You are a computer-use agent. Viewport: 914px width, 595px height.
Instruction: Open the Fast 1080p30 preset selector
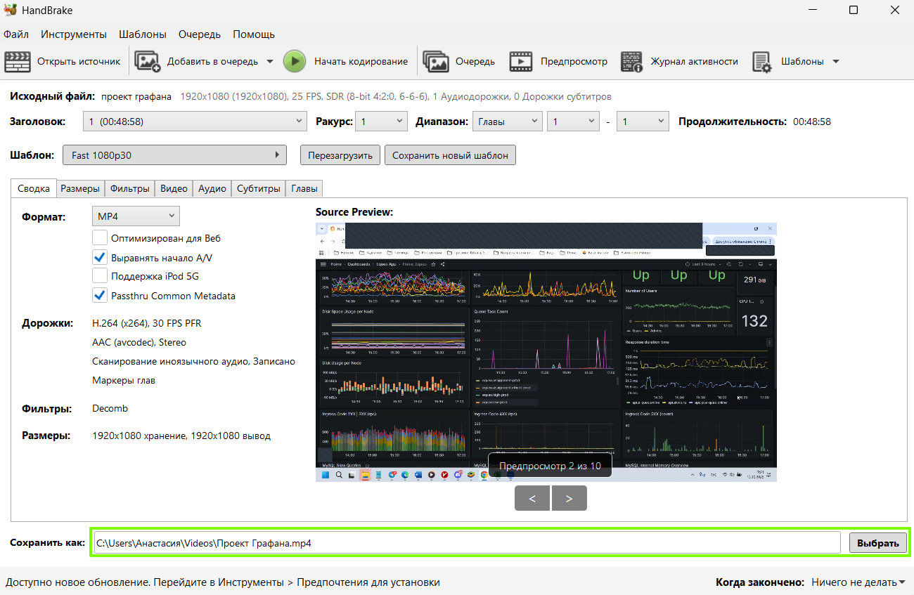[x=174, y=155]
